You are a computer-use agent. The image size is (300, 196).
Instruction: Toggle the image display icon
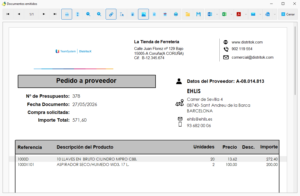[x=143, y=14]
